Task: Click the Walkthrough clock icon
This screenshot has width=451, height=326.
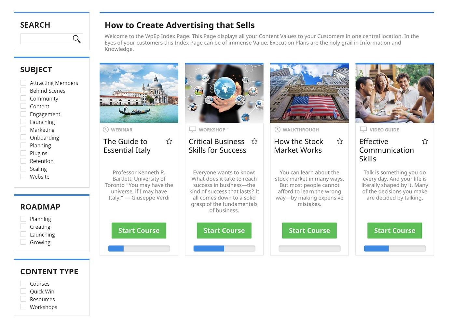Action: (x=278, y=129)
